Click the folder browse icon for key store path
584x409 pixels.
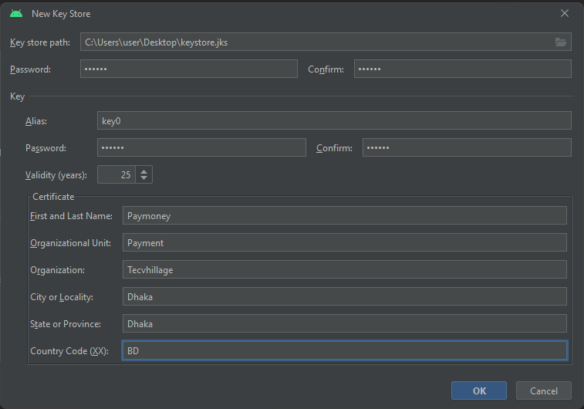[x=561, y=42]
